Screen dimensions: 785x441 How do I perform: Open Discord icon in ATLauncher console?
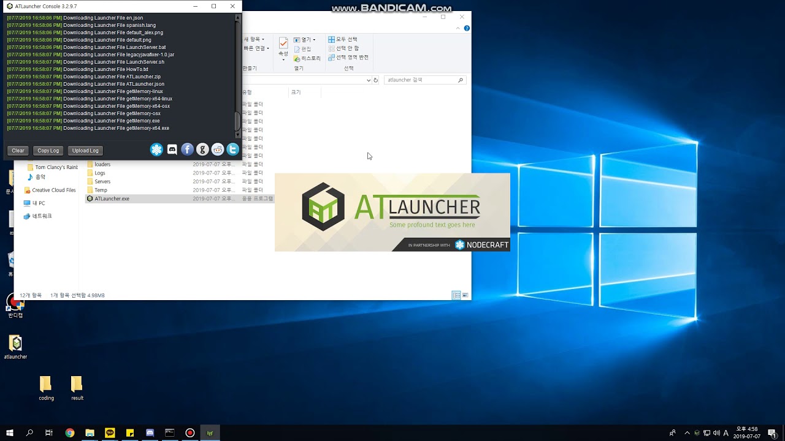(172, 149)
